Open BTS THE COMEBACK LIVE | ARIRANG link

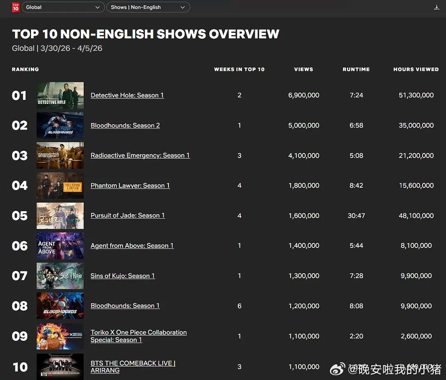pos(133,367)
